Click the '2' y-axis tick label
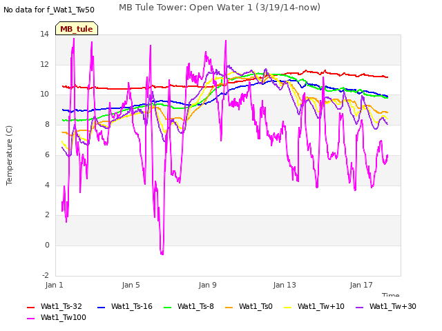Viewport: 442px width, 331px height. click(x=47, y=214)
